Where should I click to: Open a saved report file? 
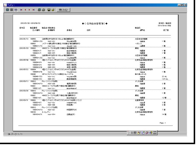click(53, 10)
